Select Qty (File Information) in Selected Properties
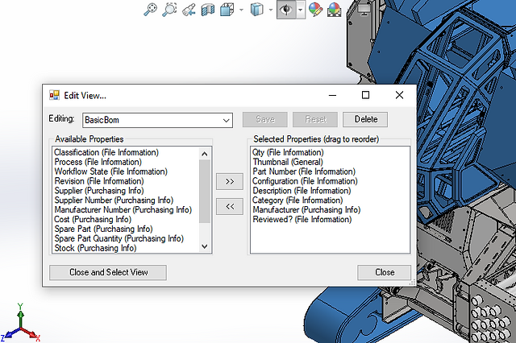516x343 pixels. point(288,152)
